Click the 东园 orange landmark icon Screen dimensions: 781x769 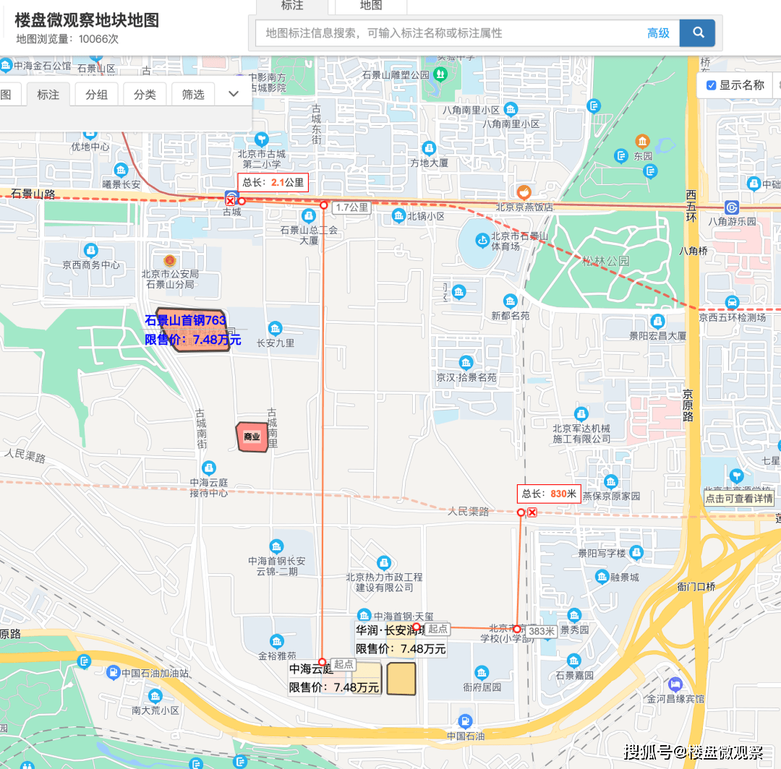click(x=642, y=141)
